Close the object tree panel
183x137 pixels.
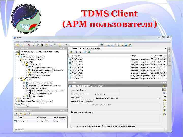coord(66,48)
